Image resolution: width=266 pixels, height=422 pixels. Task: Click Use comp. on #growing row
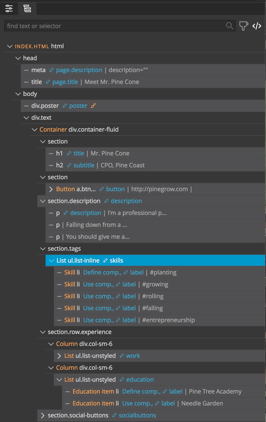(98, 284)
